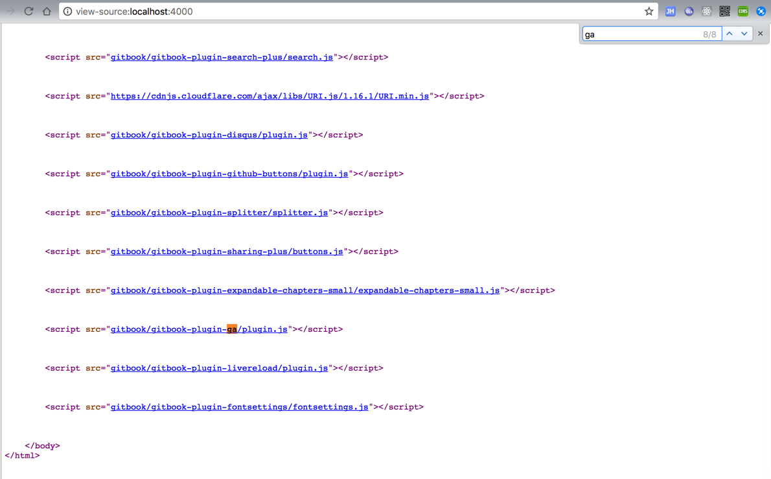The image size is (771, 479).
Task: Open the React developer tools extension icon
Action: [707, 11]
